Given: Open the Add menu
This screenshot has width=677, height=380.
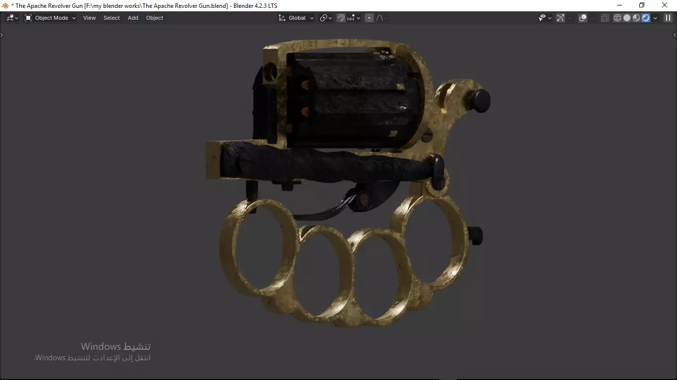Looking at the screenshot, I should tap(133, 18).
